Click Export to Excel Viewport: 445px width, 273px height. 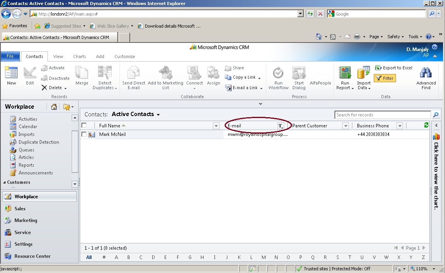click(394, 68)
